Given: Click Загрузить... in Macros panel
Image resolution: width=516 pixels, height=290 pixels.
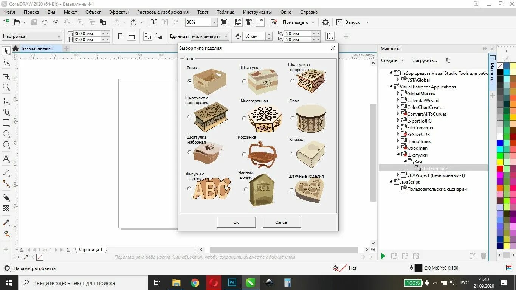Looking at the screenshot, I should point(425,60).
